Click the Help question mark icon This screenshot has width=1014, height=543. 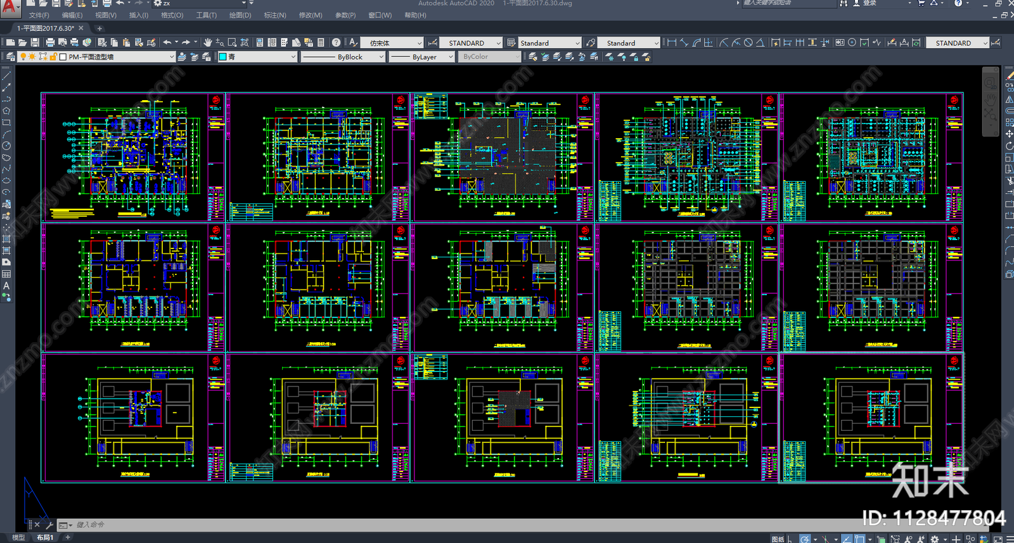tap(336, 42)
